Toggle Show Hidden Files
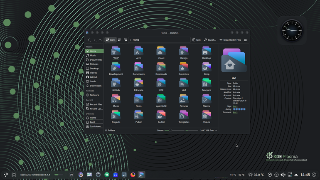The image size is (320, 180). coord(230,40)
